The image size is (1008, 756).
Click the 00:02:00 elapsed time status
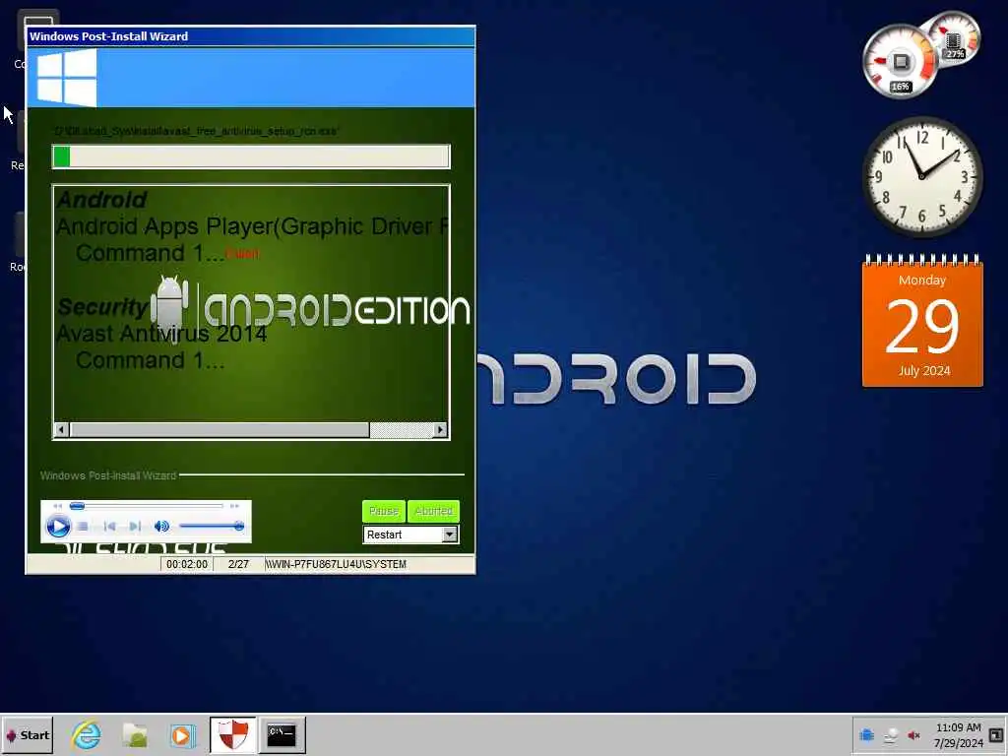coord(187,564)
